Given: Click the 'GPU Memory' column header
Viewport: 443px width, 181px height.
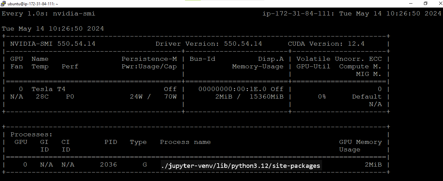Looking at the screenshot, I should coord(361,142).
